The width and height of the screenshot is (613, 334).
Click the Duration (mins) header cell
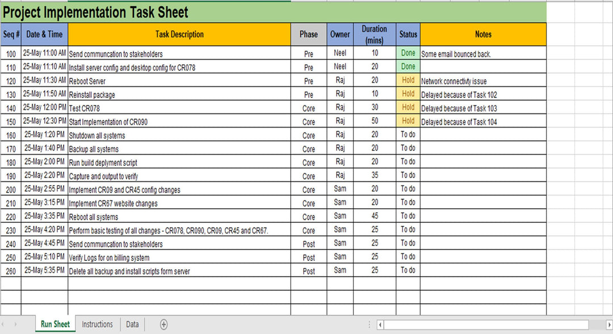tap(374, 35)
